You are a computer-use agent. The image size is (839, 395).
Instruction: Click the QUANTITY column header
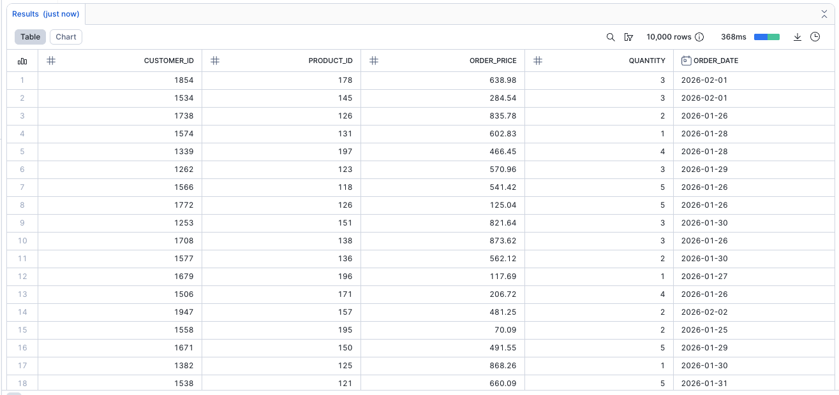pos(646,61)
